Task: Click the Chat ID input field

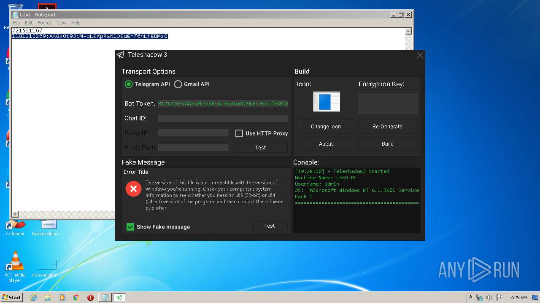Action: point(223,118)
